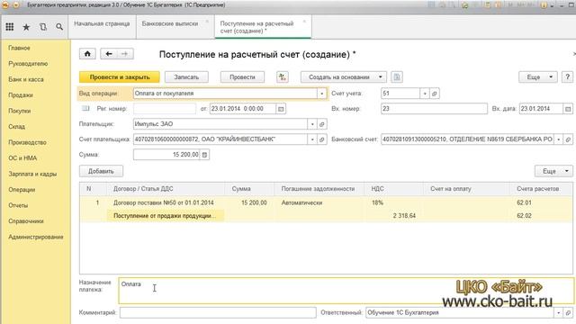Open payer account card icon
The image size is (576, 324).
tap(322, 139)
